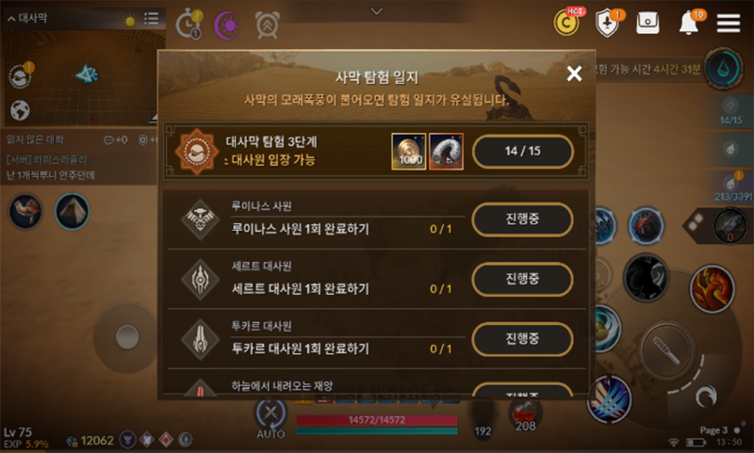
Task: Open the hamburger main menu
Action: coord(728,23)
